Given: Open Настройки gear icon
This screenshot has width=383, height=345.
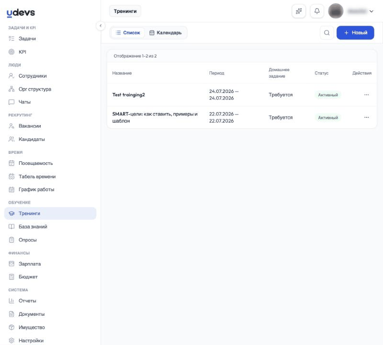Looking at the screenshot, I should coord(11,340).
